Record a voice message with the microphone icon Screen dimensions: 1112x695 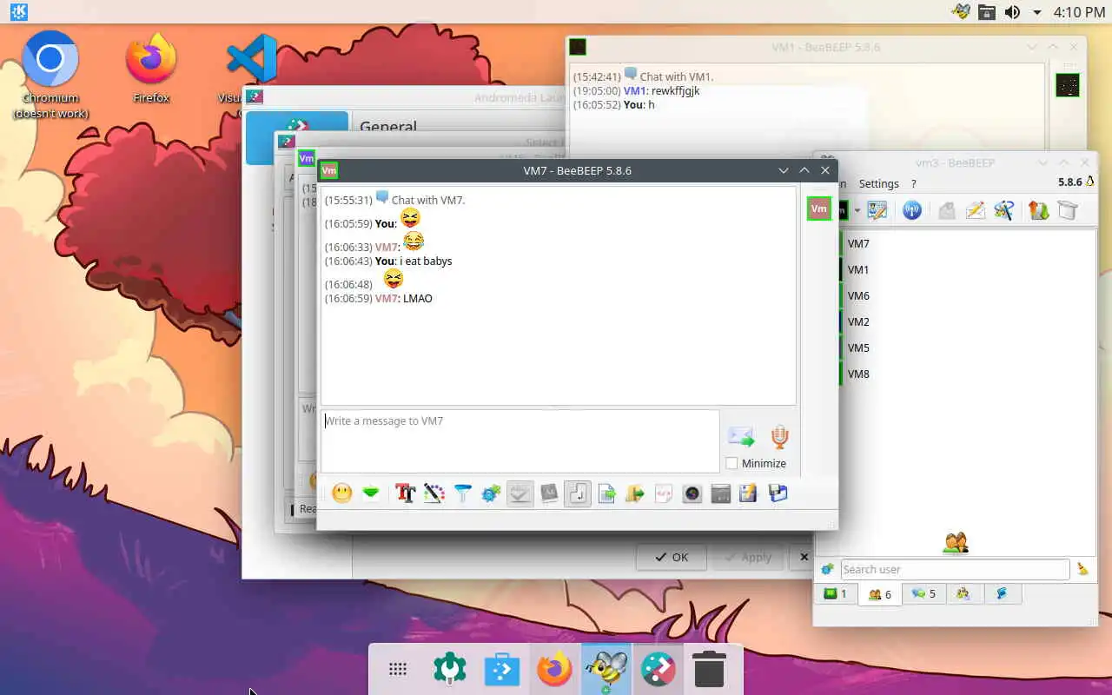click(779, 437)
